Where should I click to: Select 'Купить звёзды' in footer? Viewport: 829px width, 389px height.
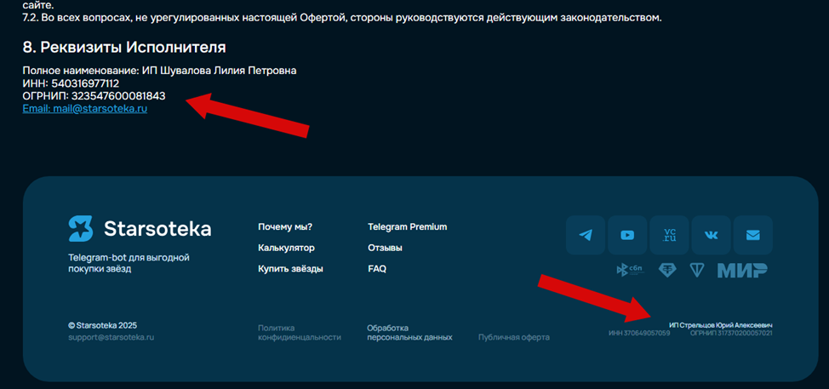click(290, 269)
